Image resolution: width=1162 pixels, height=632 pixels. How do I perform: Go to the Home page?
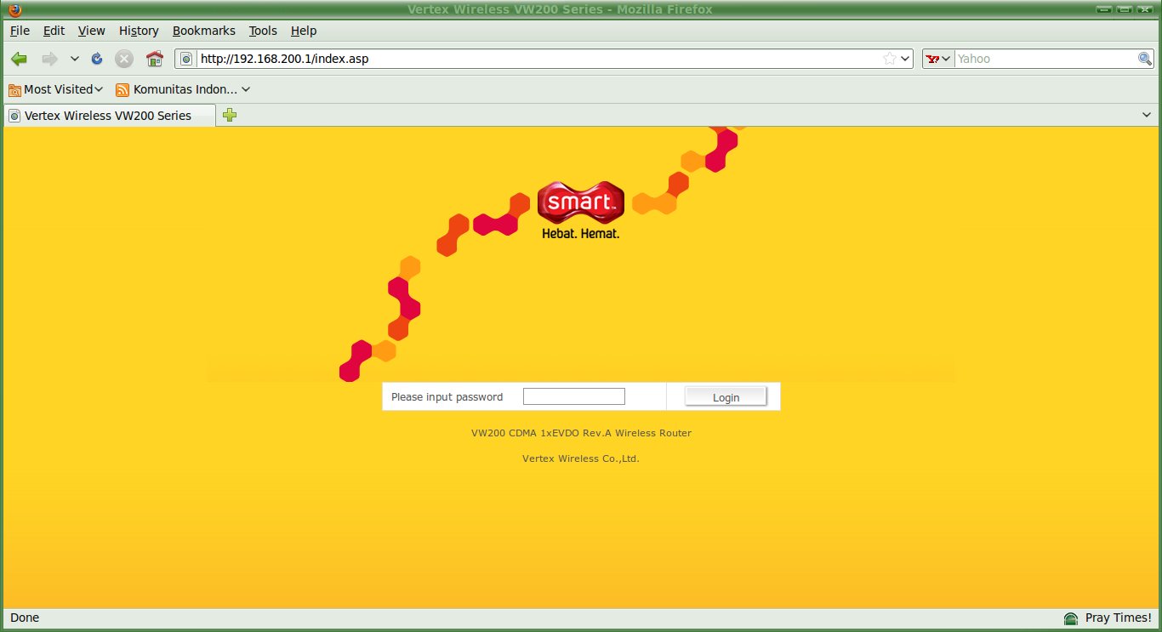coord(154,59)
